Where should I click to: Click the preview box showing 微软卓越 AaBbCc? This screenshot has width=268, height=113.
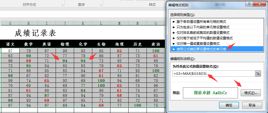[x=210, y=93]
